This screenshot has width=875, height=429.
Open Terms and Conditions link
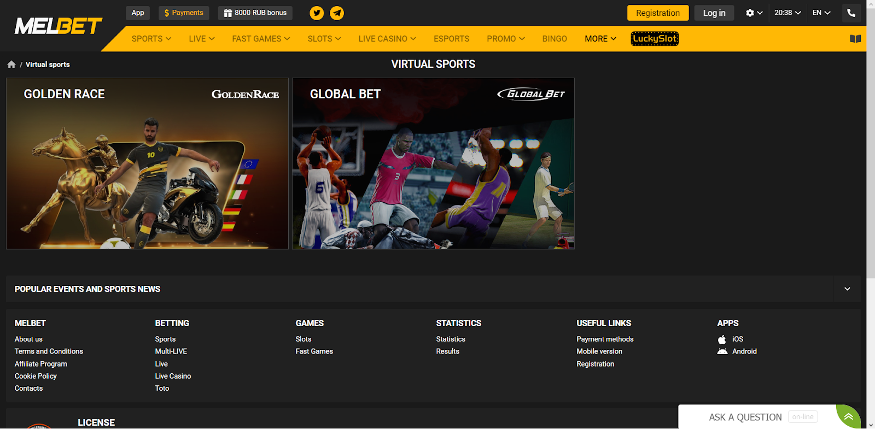tap(49, 351)
